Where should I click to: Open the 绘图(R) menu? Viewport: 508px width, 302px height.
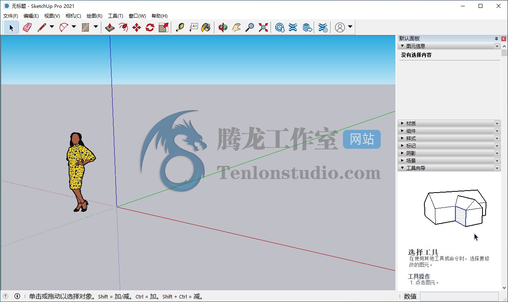94,16
